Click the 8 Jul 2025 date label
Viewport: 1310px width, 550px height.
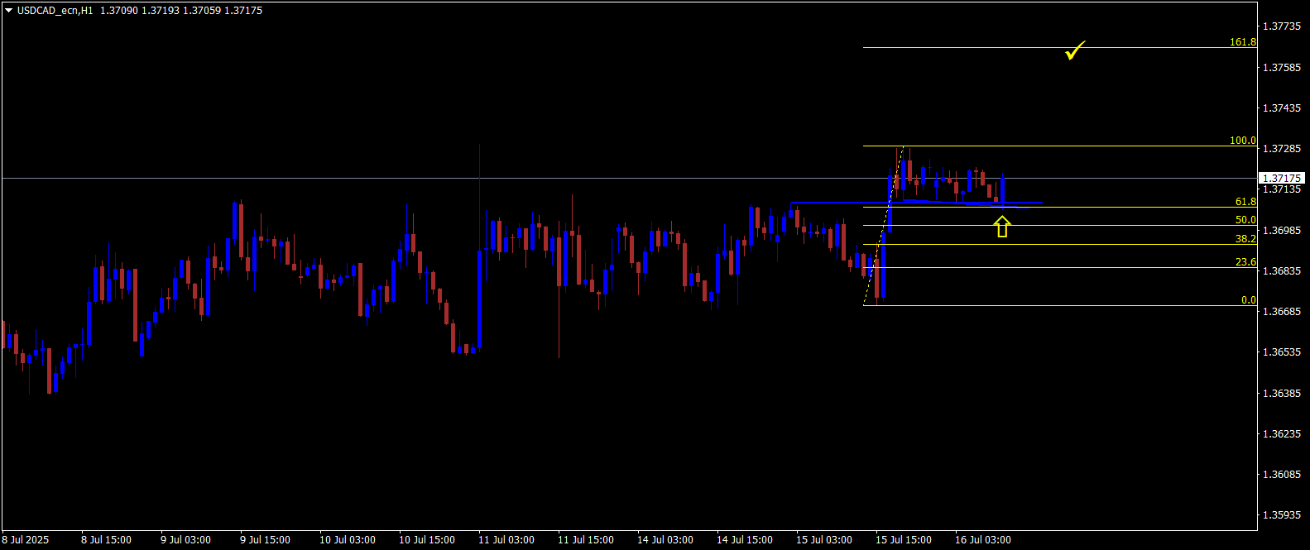26,540
